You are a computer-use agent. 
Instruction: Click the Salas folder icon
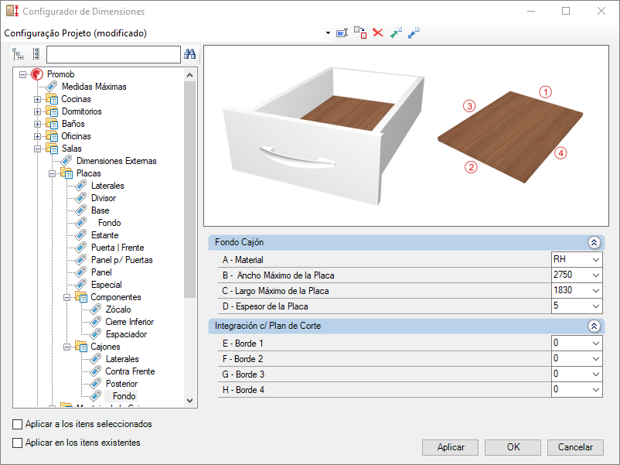(51, 149)
